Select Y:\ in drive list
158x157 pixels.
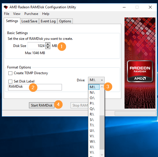coord(94,152)
